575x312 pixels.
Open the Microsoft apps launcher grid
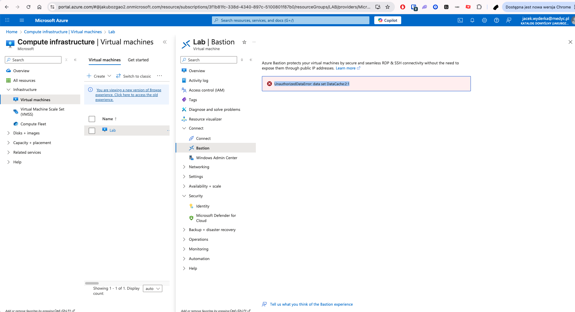7,20
